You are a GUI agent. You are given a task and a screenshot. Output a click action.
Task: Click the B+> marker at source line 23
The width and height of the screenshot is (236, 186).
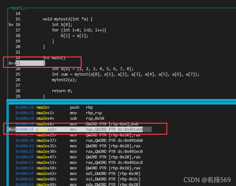click(12, 63)
